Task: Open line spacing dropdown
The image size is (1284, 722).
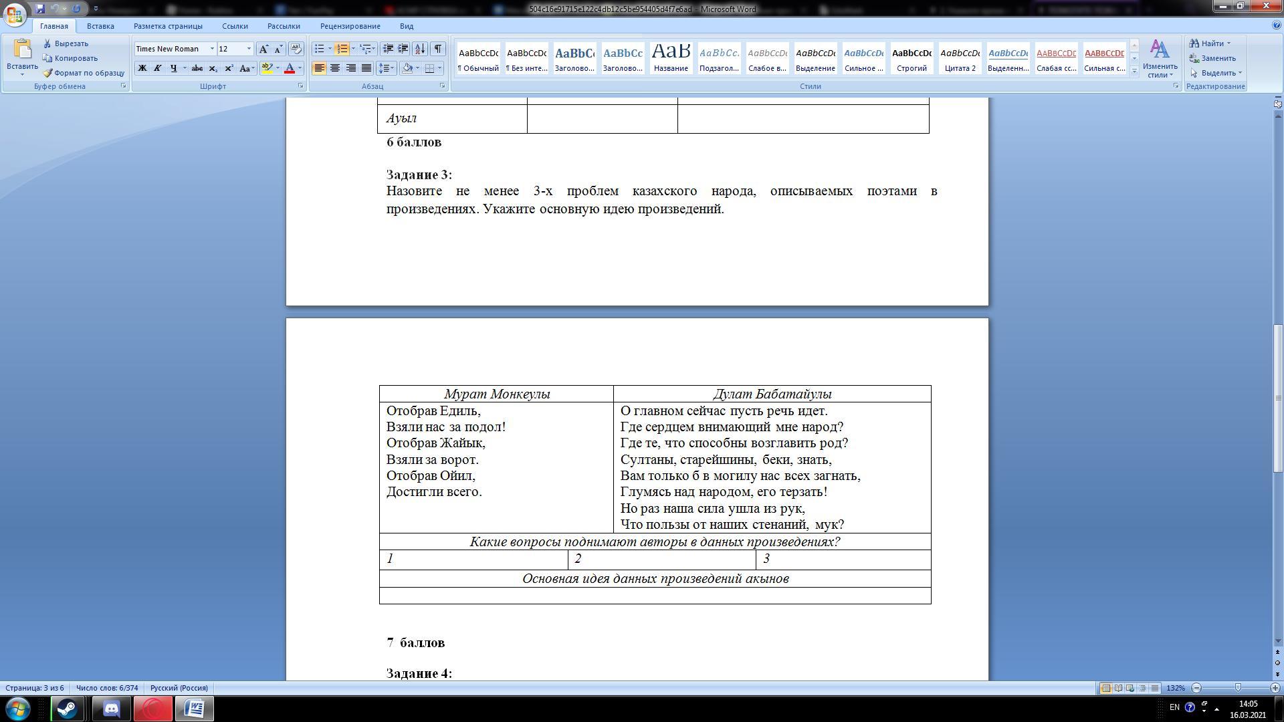Action: tap(385, 68)
